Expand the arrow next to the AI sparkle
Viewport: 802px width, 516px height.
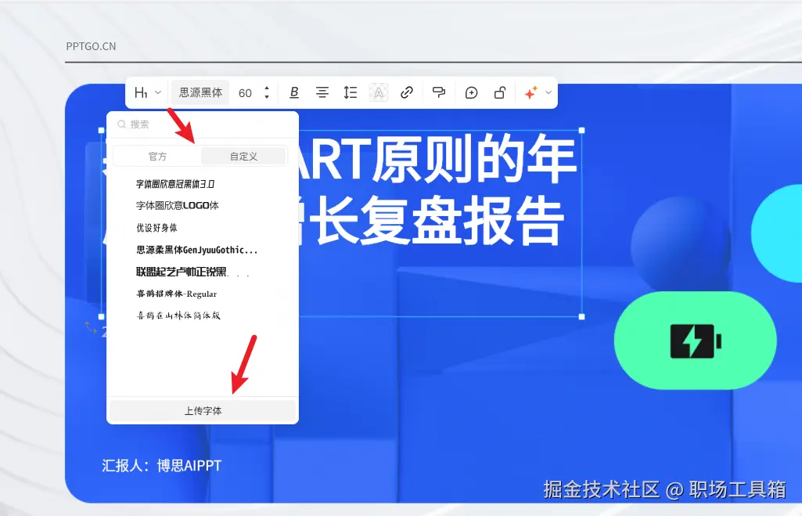[548, 92]
